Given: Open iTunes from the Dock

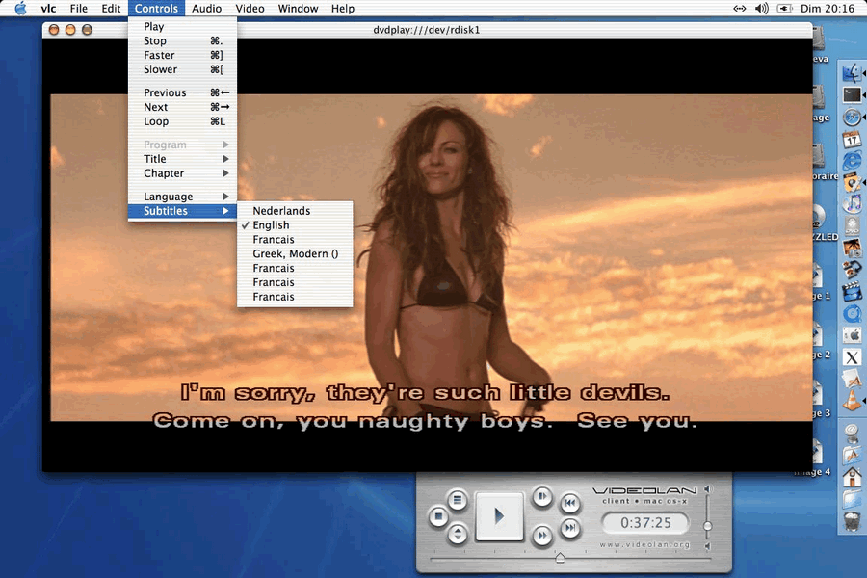Looking at the screenshot, I should (853, 204).
